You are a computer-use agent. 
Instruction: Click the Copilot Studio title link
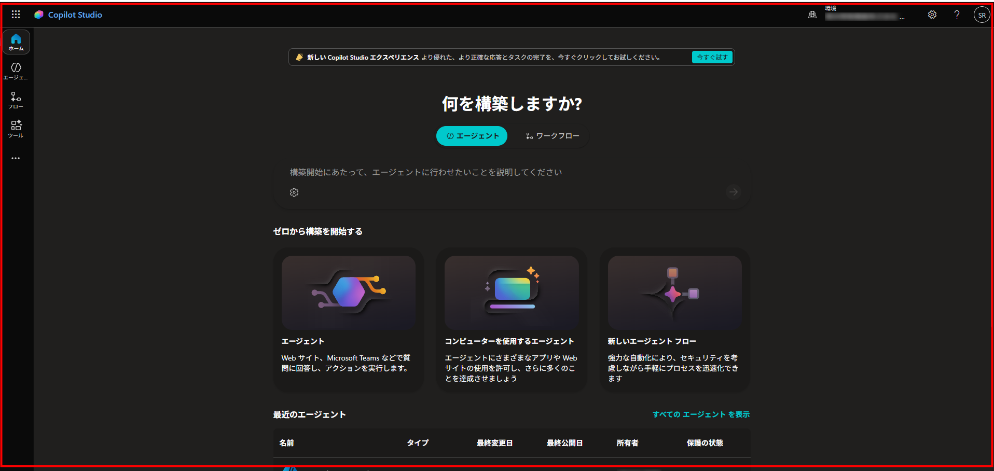coord(75,15)
